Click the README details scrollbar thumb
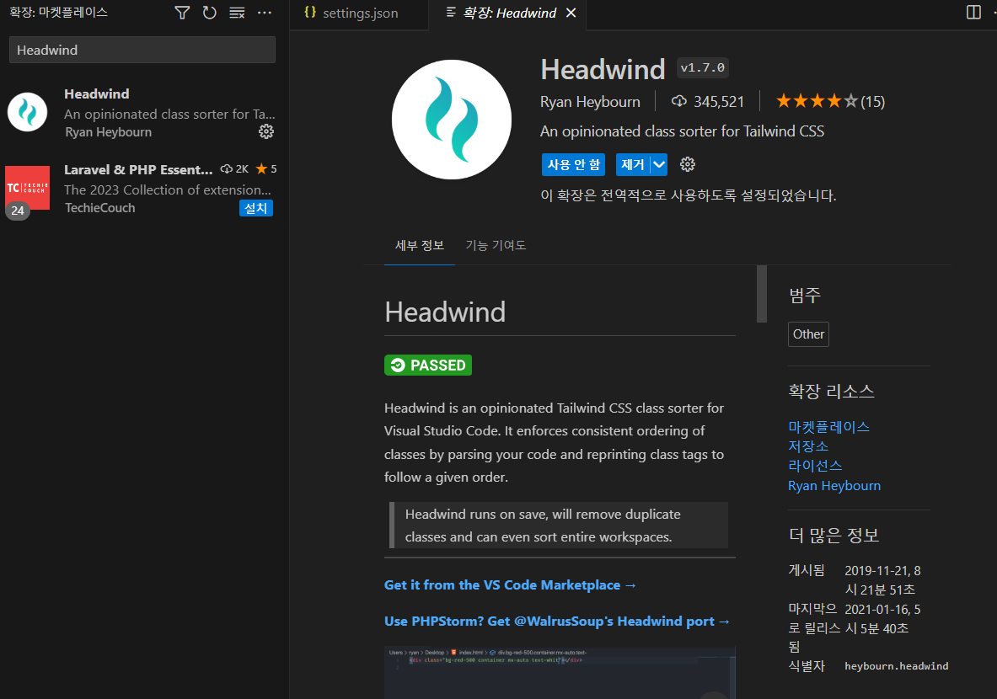This screenshot has height=699, width=997. pos(762,294)
